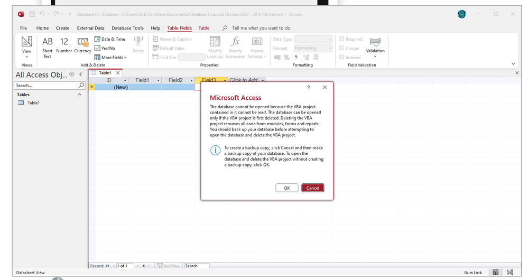Image resolution: width=528 pixels, height=280 pixels.
Task: Click the record Search box
Action: pyautogui.click(x=197, y=266)
